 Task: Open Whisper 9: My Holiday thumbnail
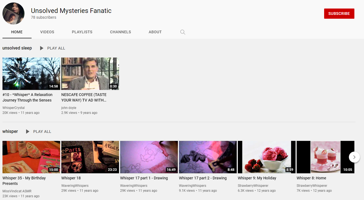267,157
